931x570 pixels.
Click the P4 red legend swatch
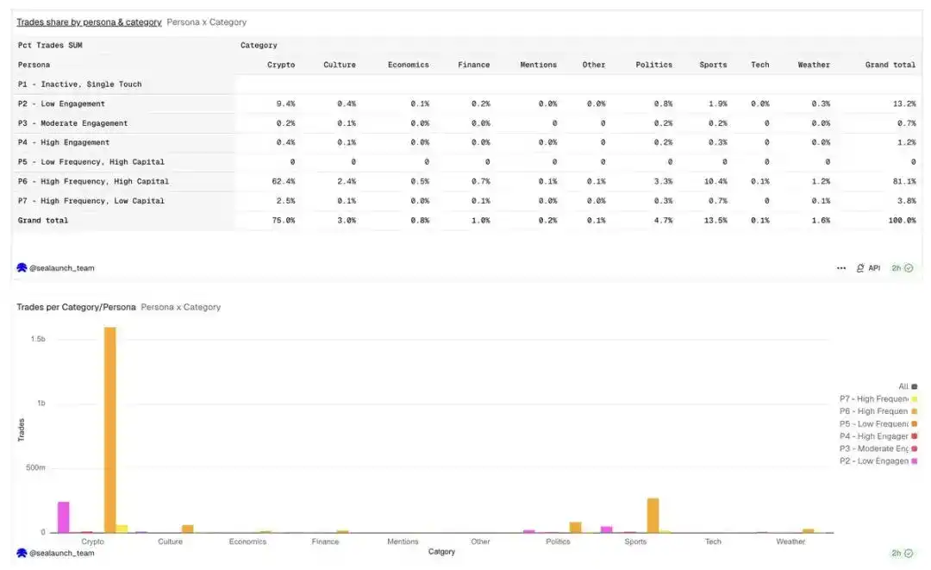click(914, 436)
